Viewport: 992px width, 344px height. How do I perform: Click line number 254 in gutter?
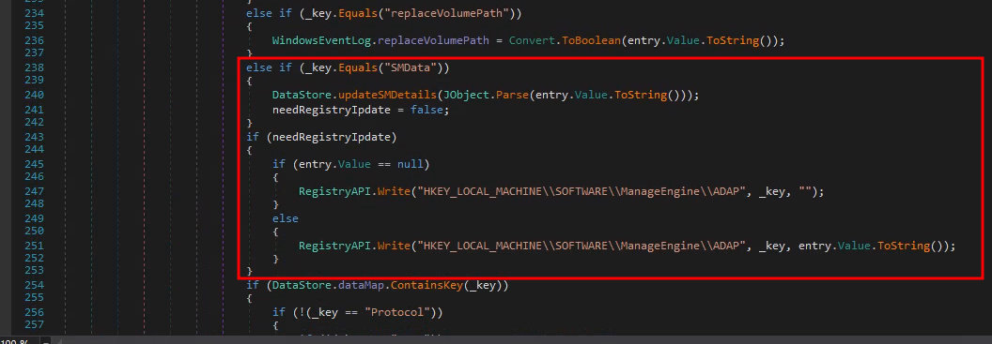click(34, 285)
